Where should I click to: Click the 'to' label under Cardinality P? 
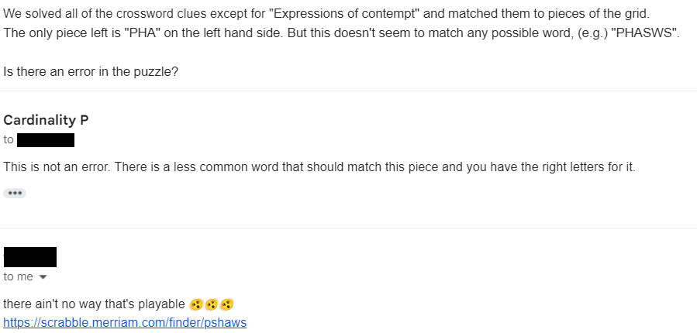(9, 140)
